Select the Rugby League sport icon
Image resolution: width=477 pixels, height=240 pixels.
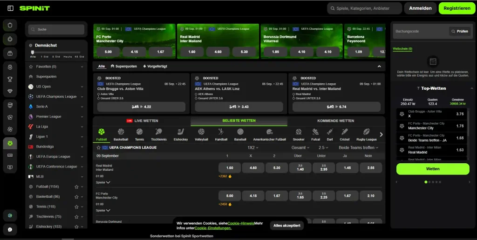pyautogui.click(x=366, y=135)
